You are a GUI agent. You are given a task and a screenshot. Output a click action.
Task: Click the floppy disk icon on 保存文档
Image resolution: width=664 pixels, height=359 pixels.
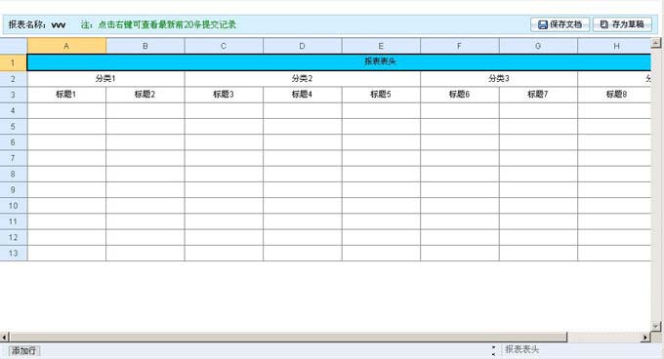[x=543, y=25]
